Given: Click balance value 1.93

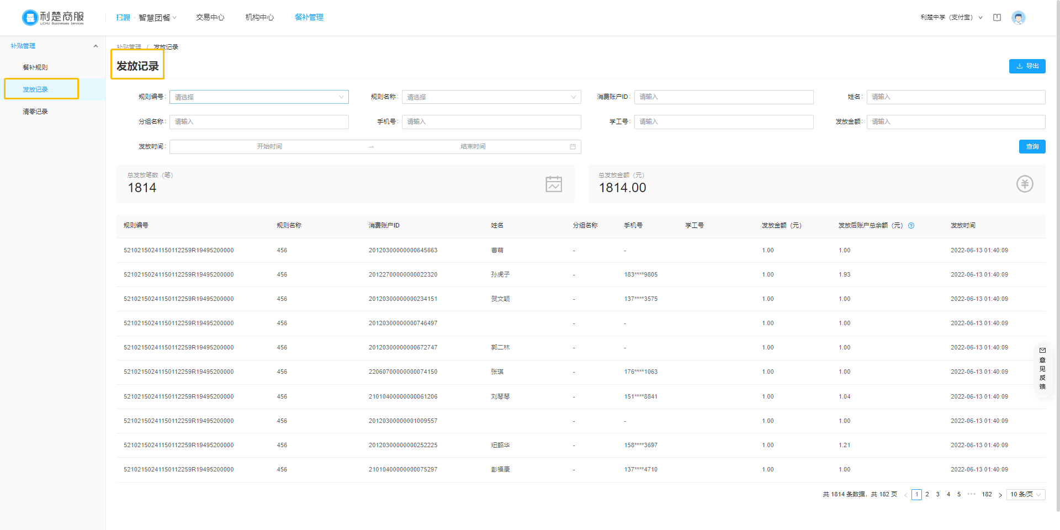Looking at the screenshot, I should [845, 275].
